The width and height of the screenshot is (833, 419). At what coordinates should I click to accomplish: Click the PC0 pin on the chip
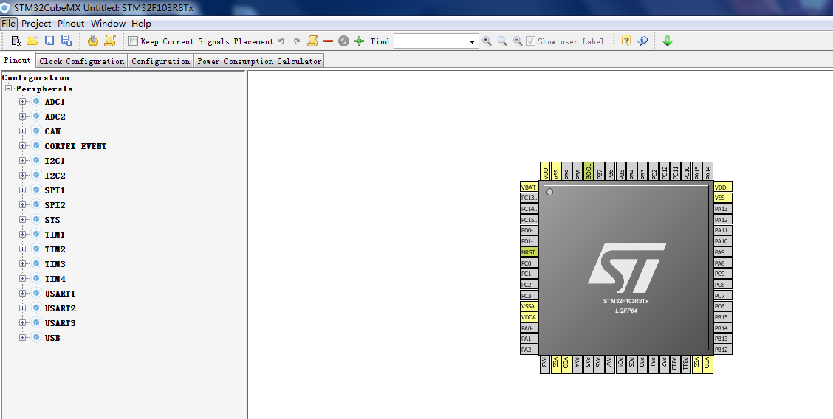tap(529, 263)
